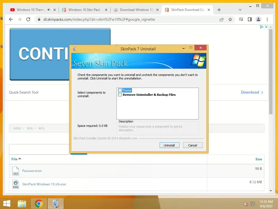Click the Uninstall button
Viewport: 278px width, 209px height.
pyautogui.click(x=169, y=145)
